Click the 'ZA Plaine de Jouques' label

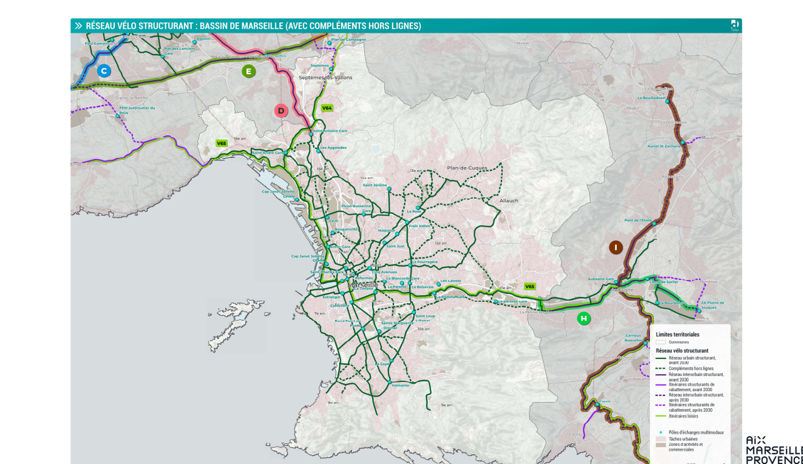pos(711,305)
